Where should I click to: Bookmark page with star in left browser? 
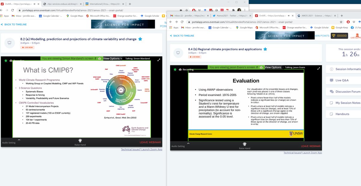pyautogui.click(x=186, y=10)
